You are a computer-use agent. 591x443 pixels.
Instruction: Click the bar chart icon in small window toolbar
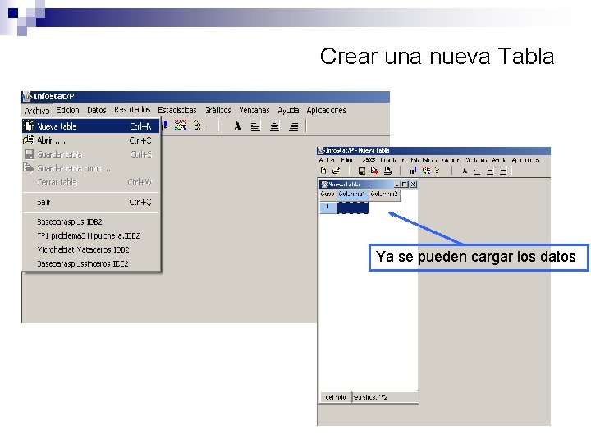tap(413, 171)
